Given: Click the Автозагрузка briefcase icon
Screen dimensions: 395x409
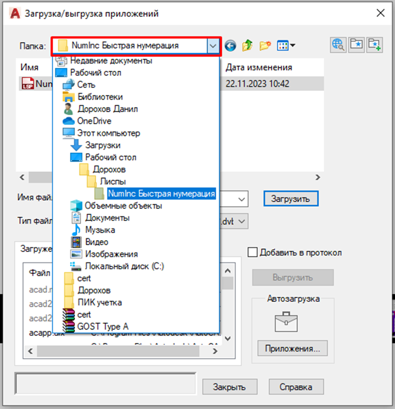Looking at the screenshot, I should pyautogui.click(x=286, y=321).
